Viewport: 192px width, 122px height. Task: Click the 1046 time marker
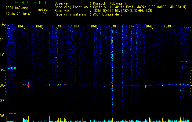point(112,26)
